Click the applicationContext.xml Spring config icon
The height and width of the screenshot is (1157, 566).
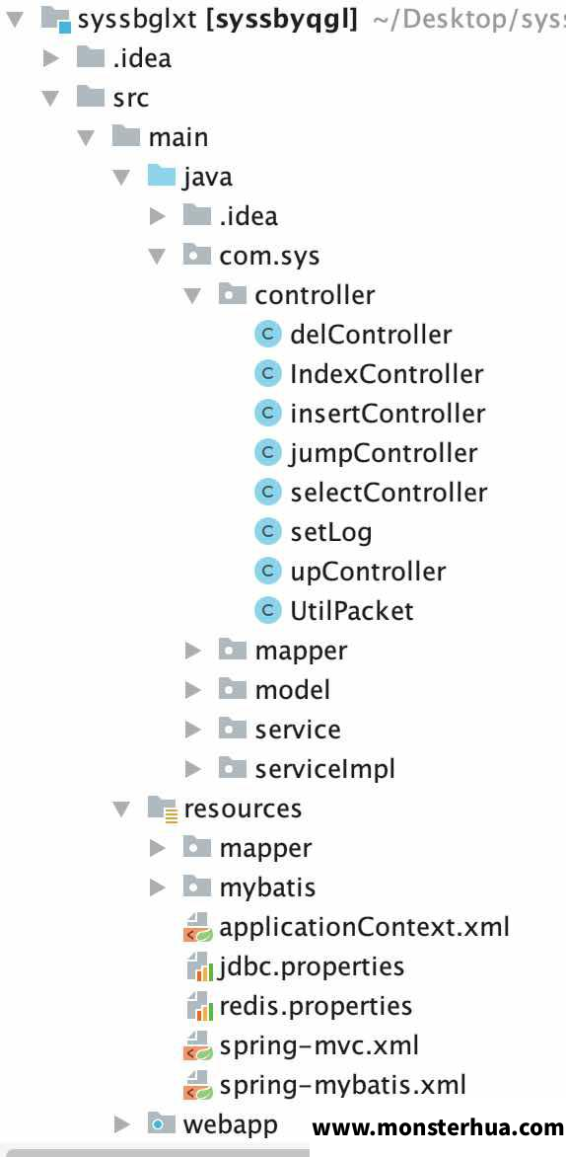pos(197,927)
